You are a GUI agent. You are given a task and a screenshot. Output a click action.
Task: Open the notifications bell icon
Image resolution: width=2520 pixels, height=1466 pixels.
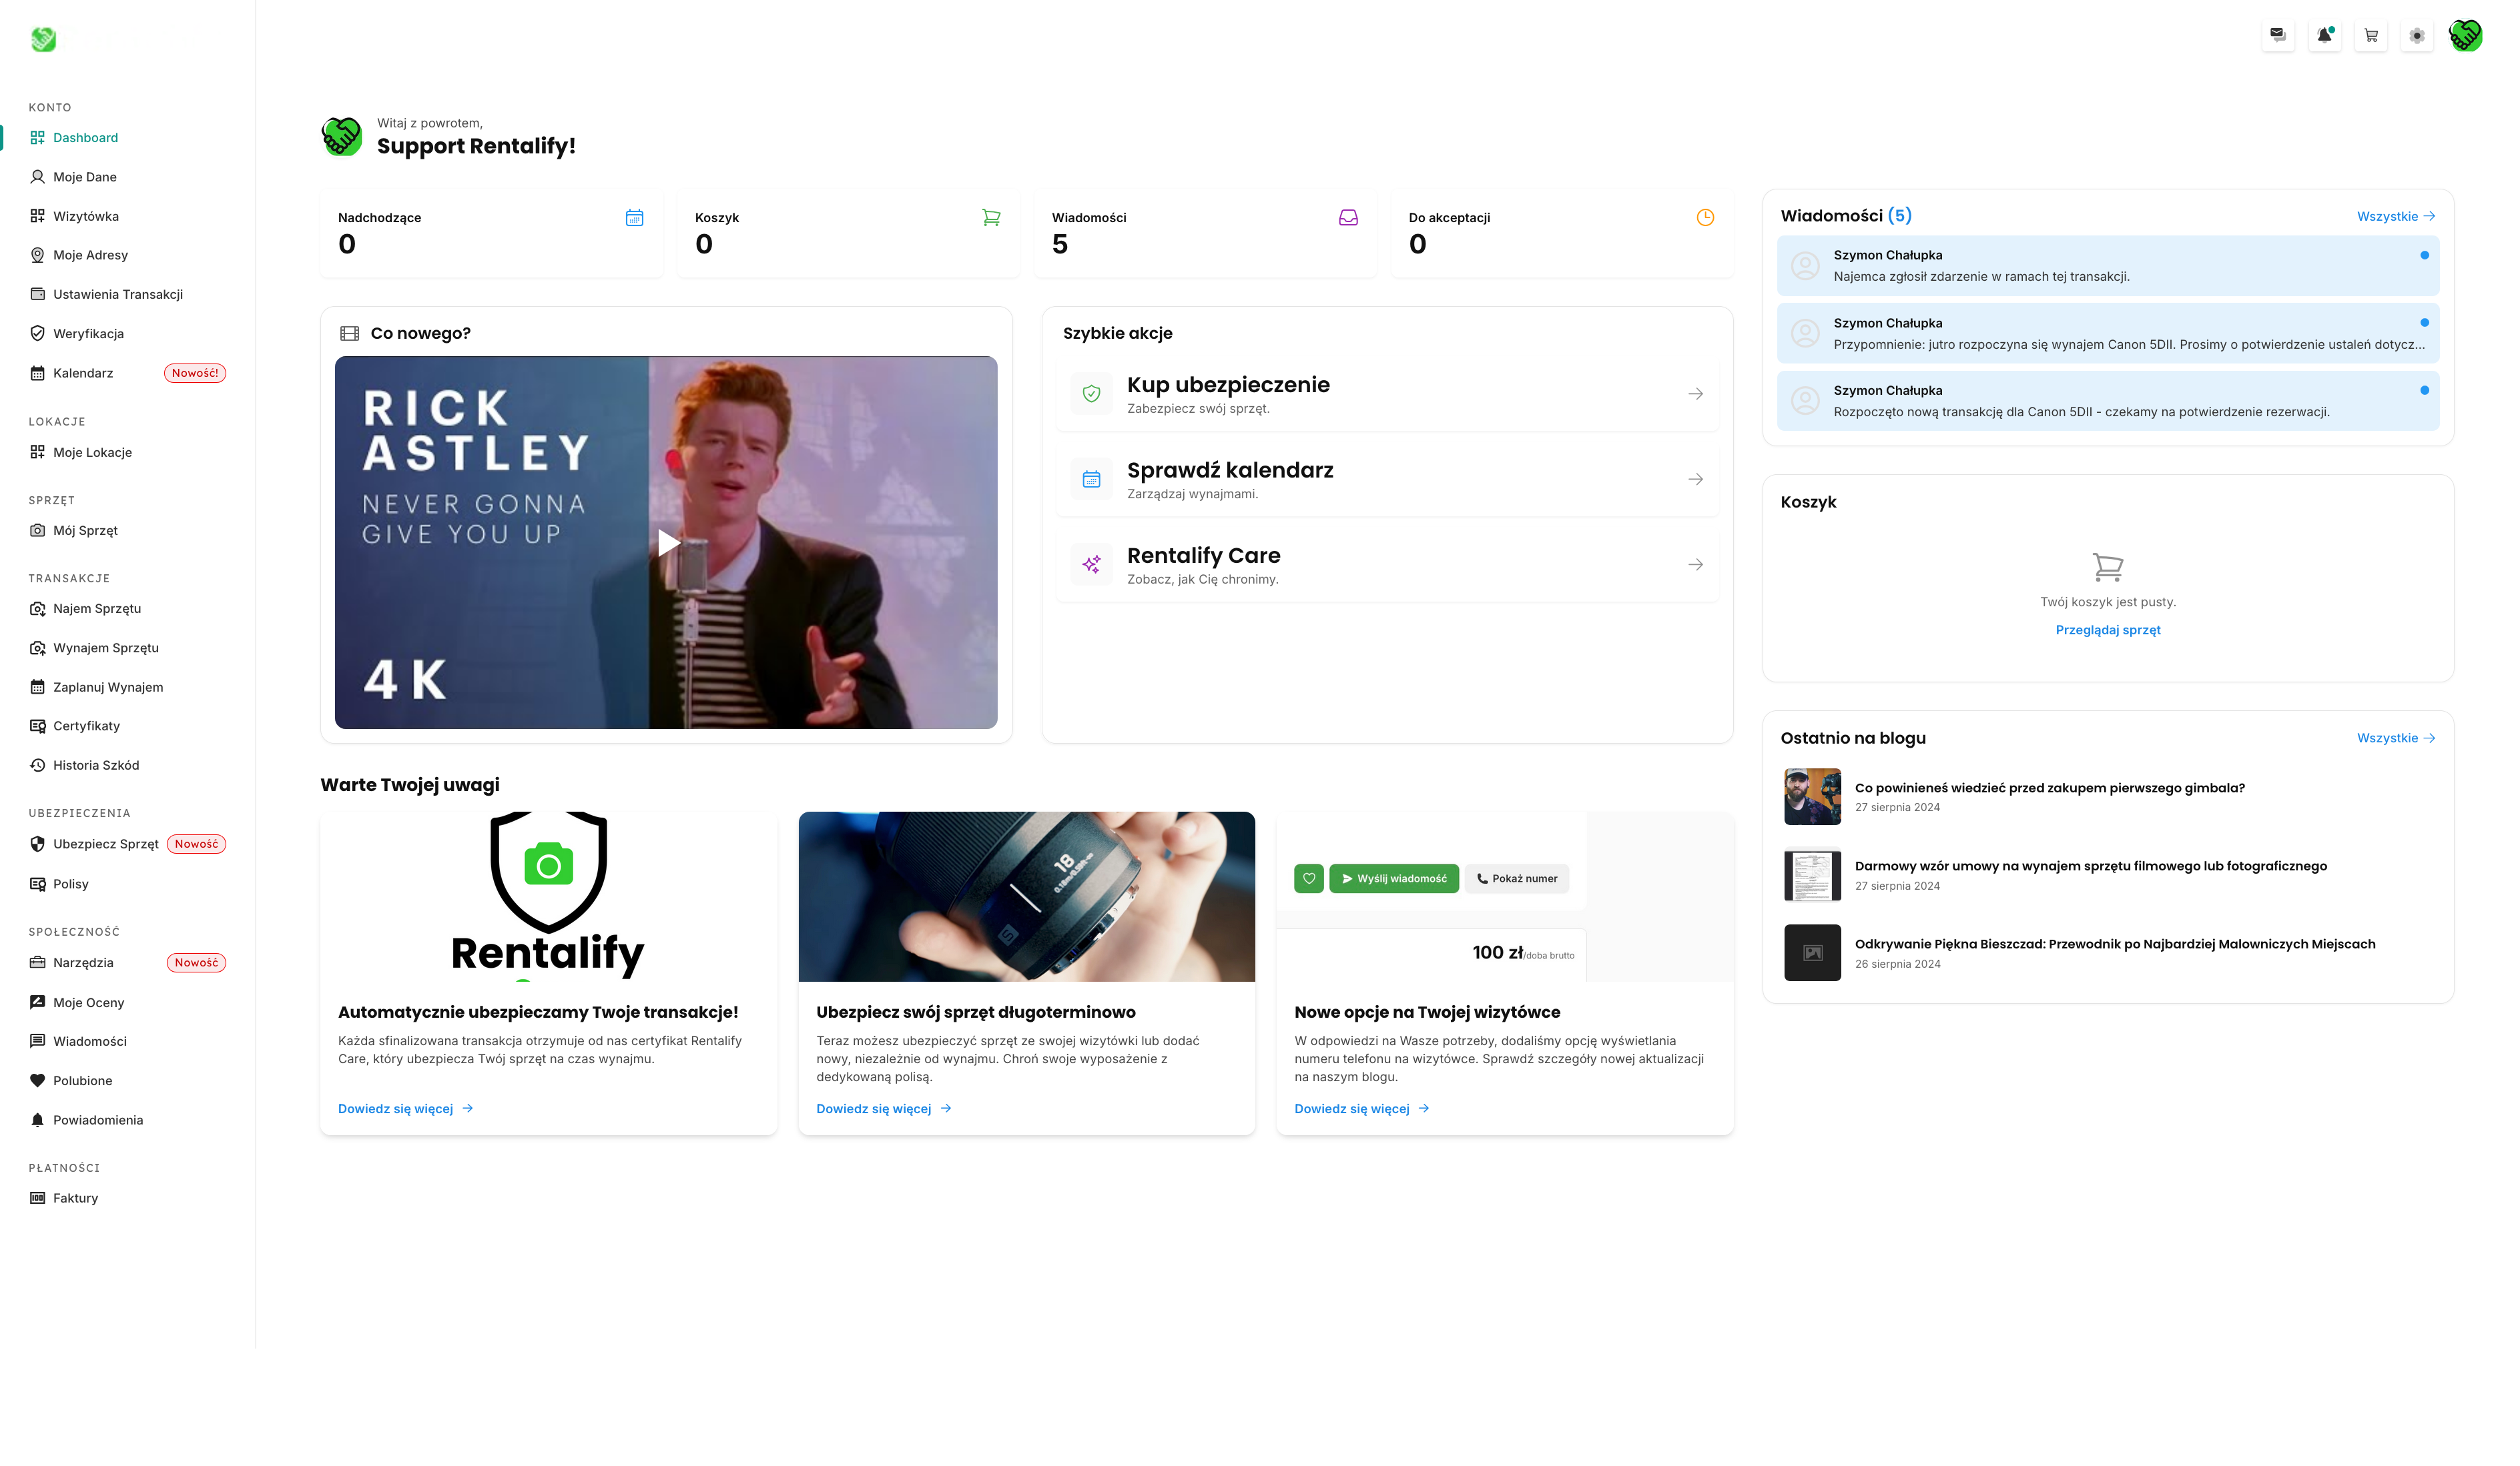pos(2324,35)
